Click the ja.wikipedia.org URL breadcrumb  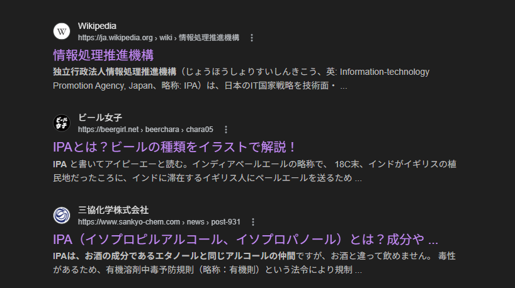pos(158,38)
